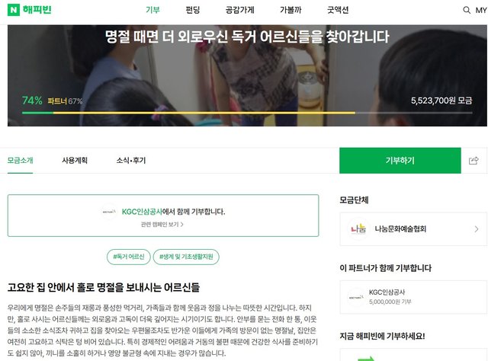Select the 펀딩 menu item
Viewport: 488px width, 361px height.
click(193, 10)
